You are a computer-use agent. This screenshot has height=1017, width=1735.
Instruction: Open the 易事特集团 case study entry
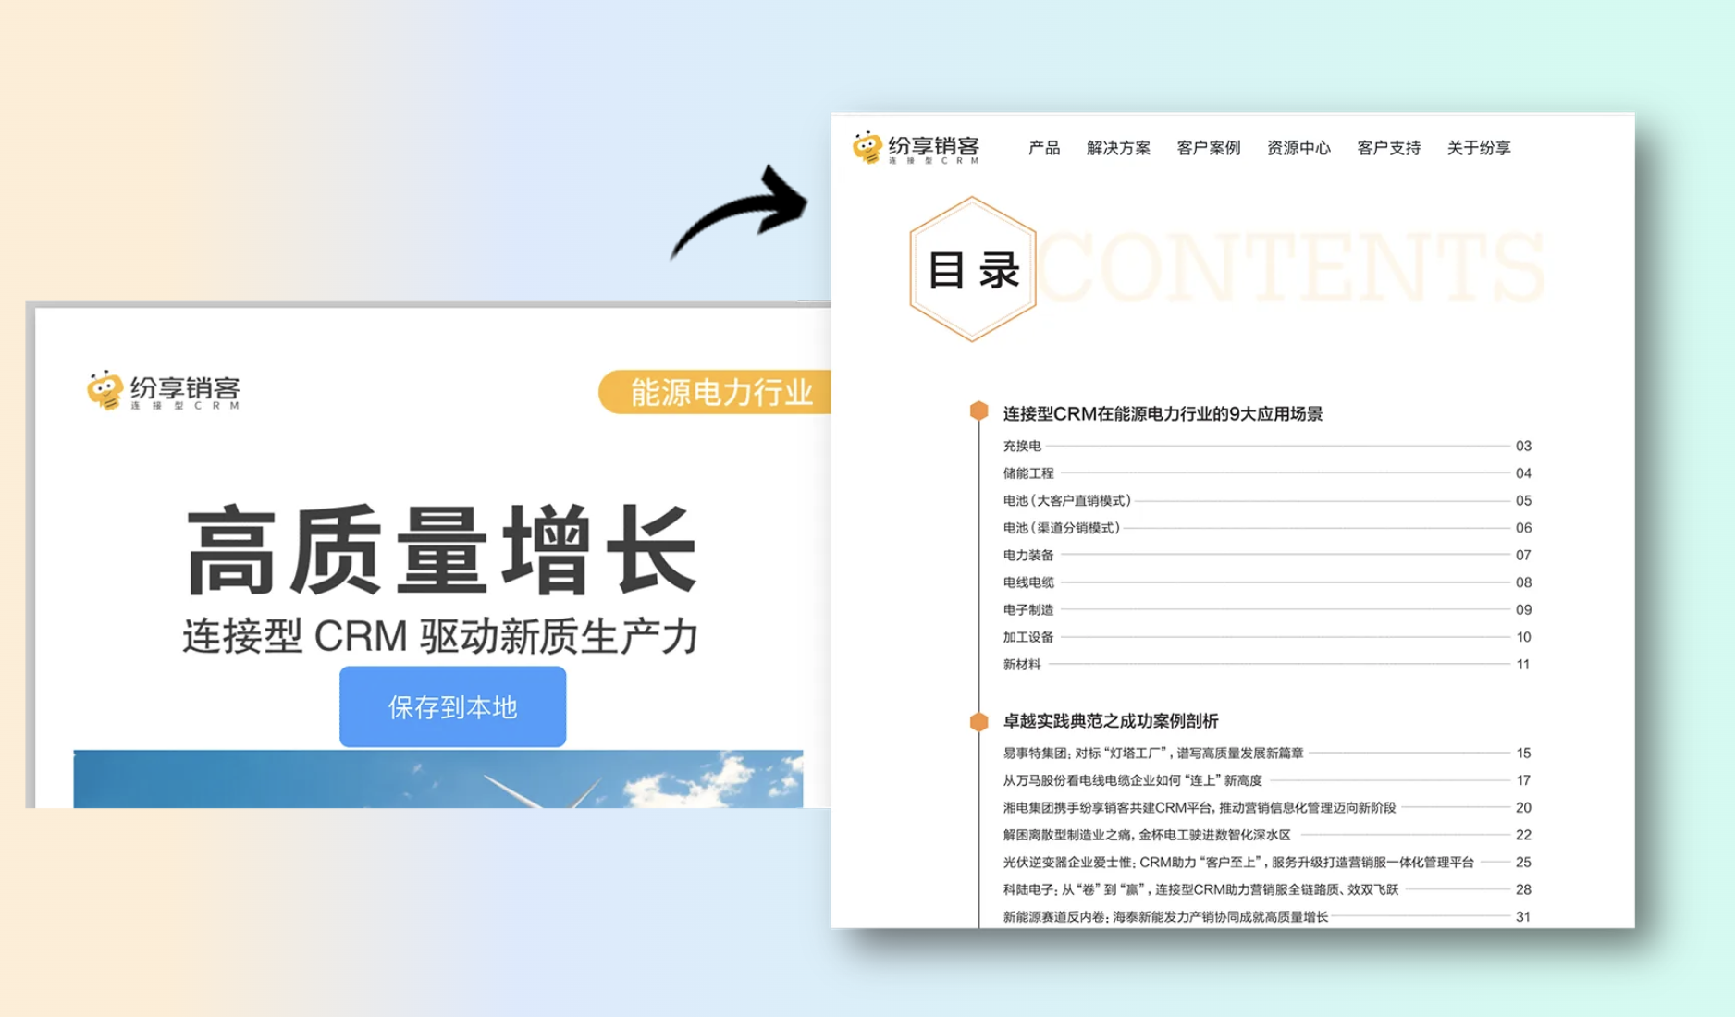click(1266, 753)
